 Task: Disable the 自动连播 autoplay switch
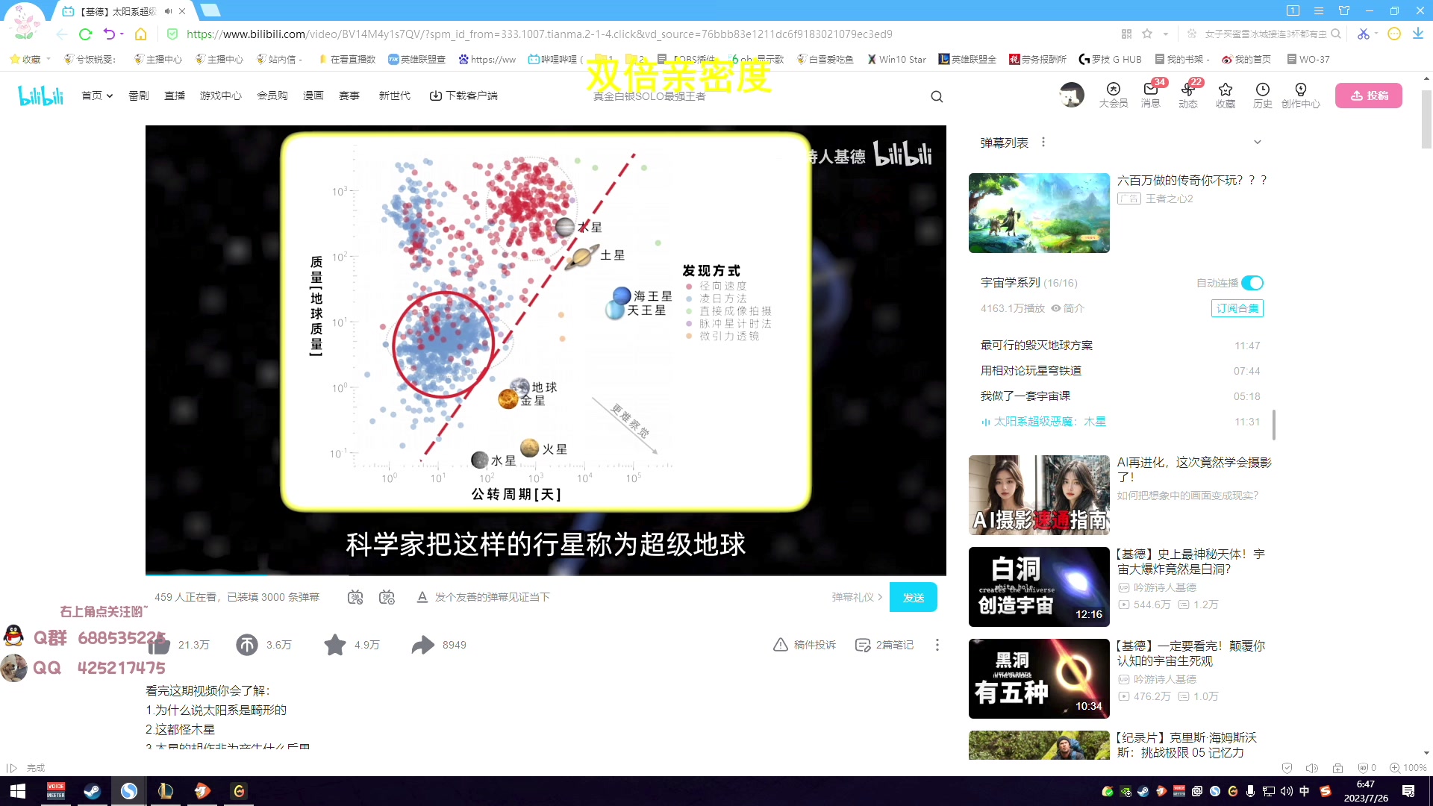coord(1252,283)
